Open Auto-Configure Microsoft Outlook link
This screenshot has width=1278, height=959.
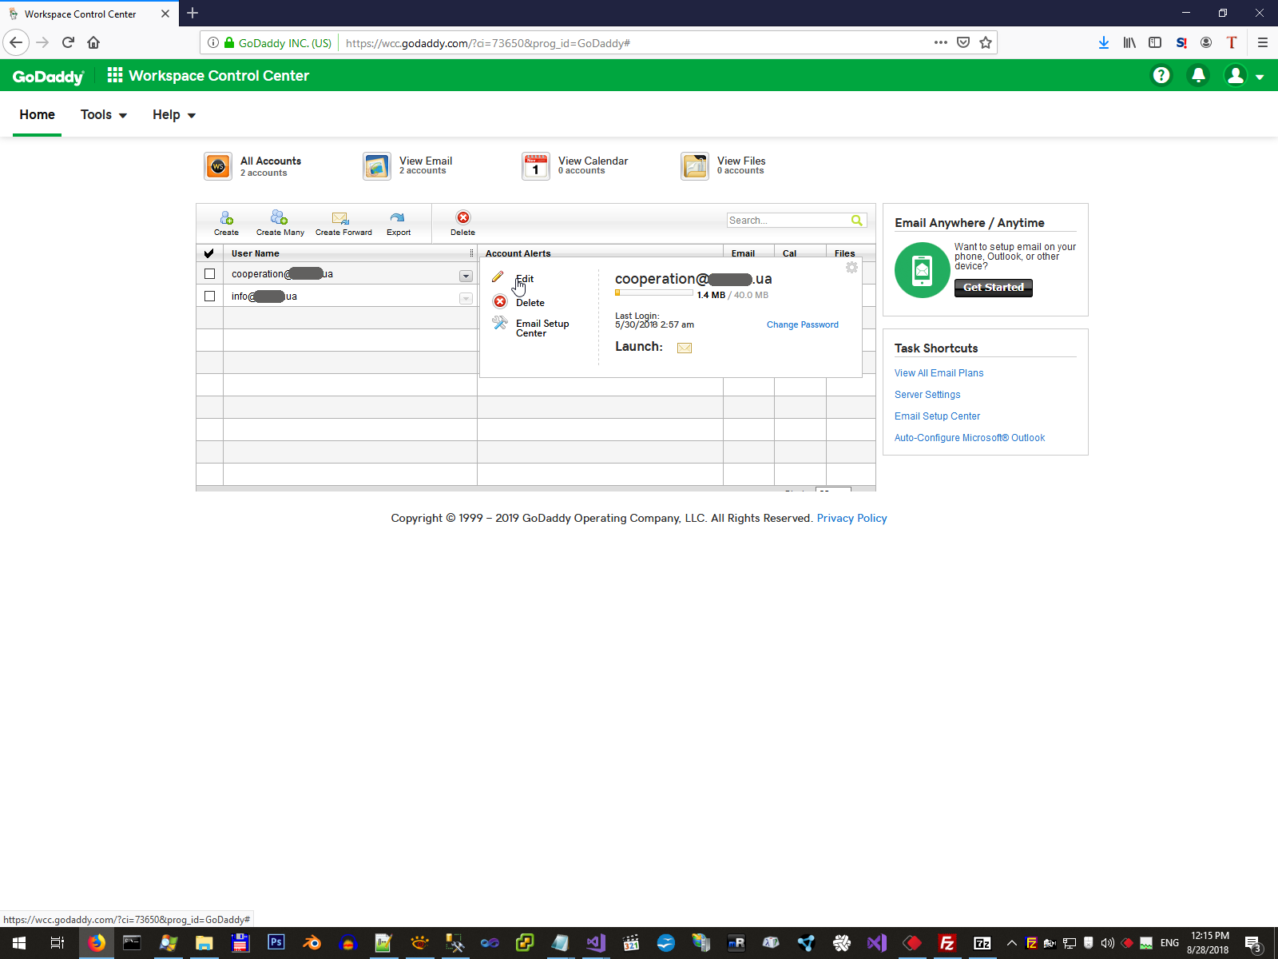point(970,438)
